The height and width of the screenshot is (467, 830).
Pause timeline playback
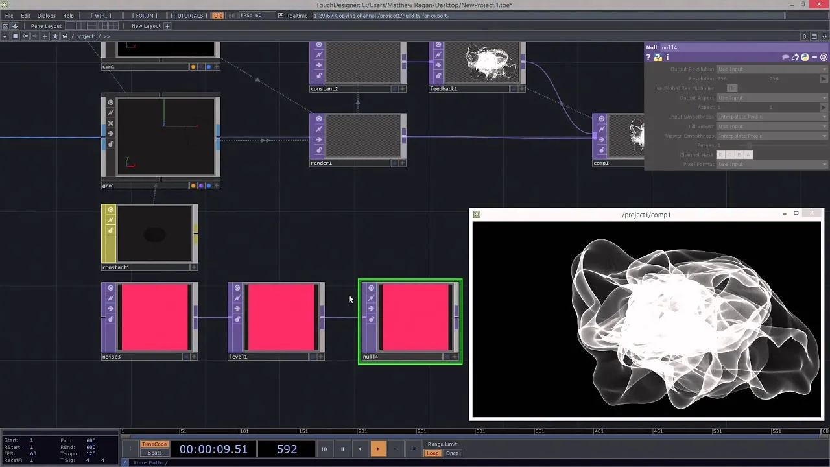point(342,449)
